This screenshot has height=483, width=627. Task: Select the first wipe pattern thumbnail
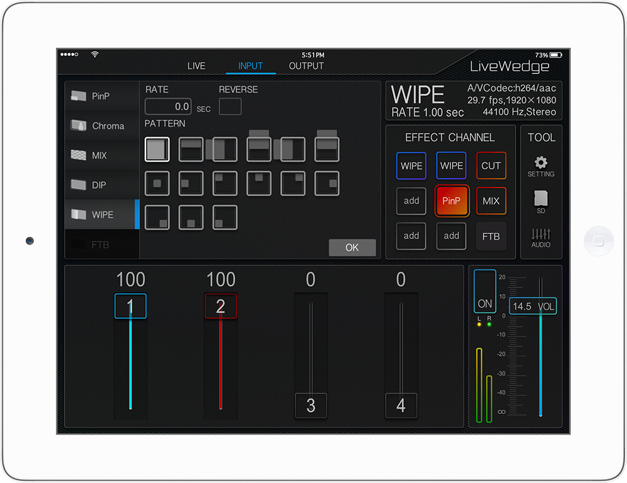[x=157, y=149]
